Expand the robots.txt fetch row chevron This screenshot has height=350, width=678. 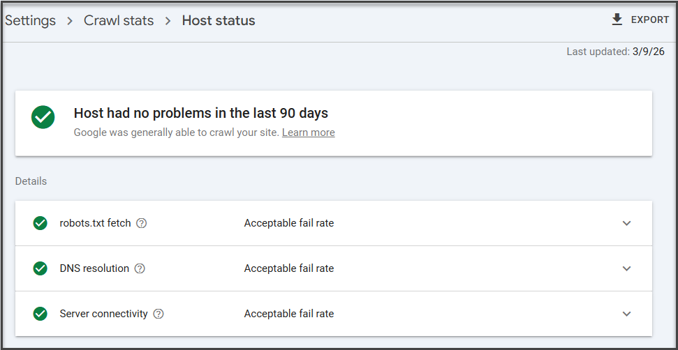[626, 223]
